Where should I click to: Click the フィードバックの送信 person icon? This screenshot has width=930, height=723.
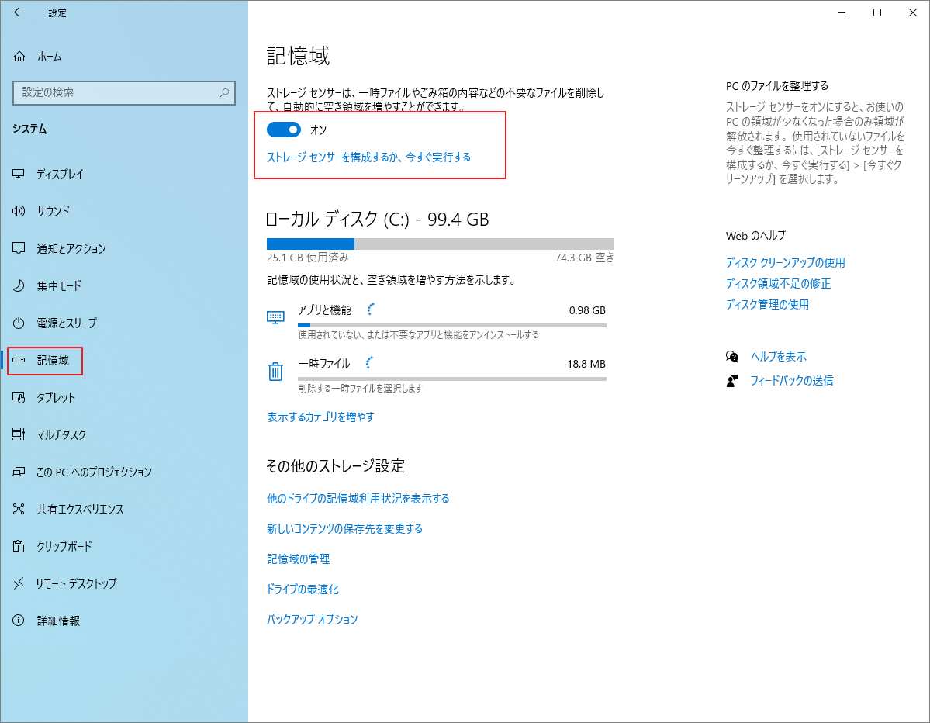[732, 381]
